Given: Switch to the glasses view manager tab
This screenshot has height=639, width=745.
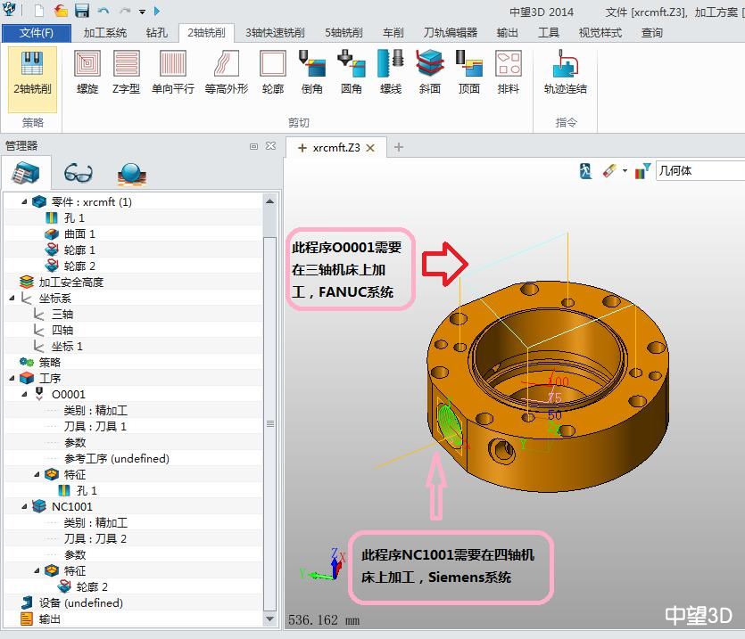Looking at the screenshot, I should click(79, 173).
